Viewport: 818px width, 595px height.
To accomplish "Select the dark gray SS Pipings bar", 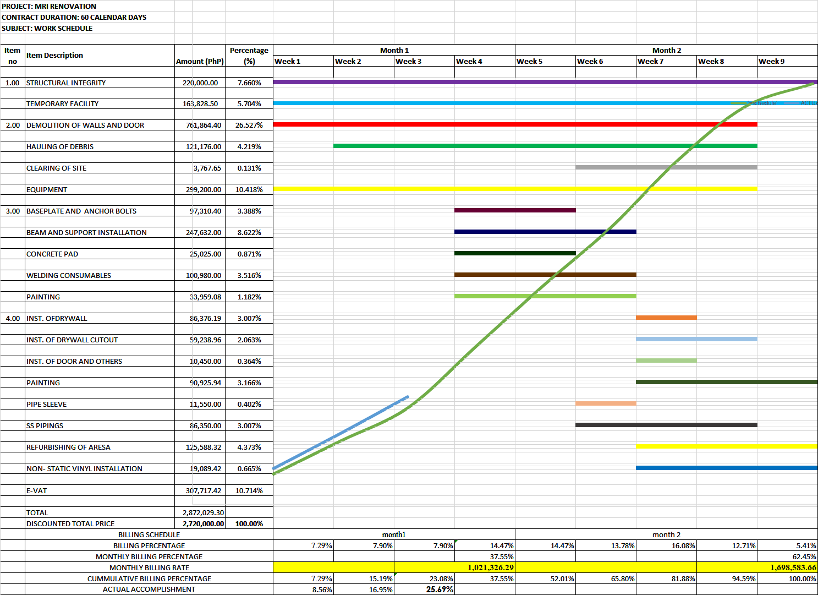I will coord(666,425).
